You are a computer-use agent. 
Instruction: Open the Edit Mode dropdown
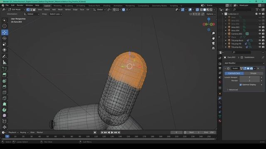coord(17,10)
